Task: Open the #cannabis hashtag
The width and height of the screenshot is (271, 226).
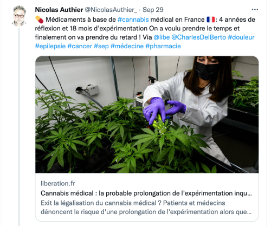Action: tap(133, 20)
